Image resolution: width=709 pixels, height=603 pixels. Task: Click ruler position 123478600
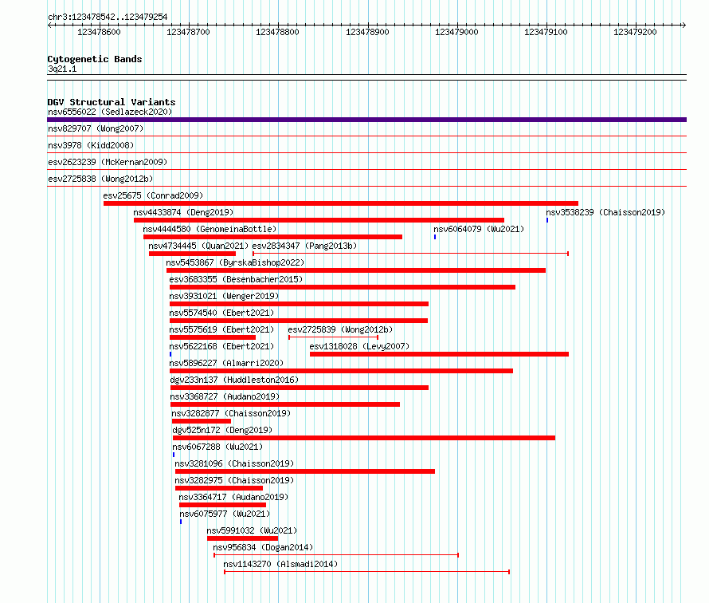coord(99,32)
